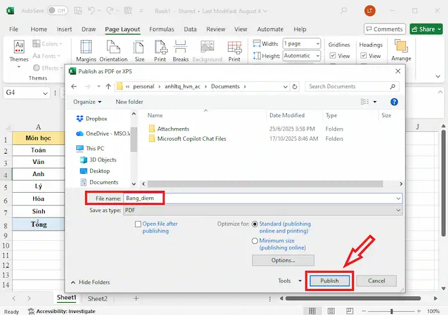The width and height of the screenshot is (448, 315).
Task: Click the help question mark icon
Action: (394, 102)
